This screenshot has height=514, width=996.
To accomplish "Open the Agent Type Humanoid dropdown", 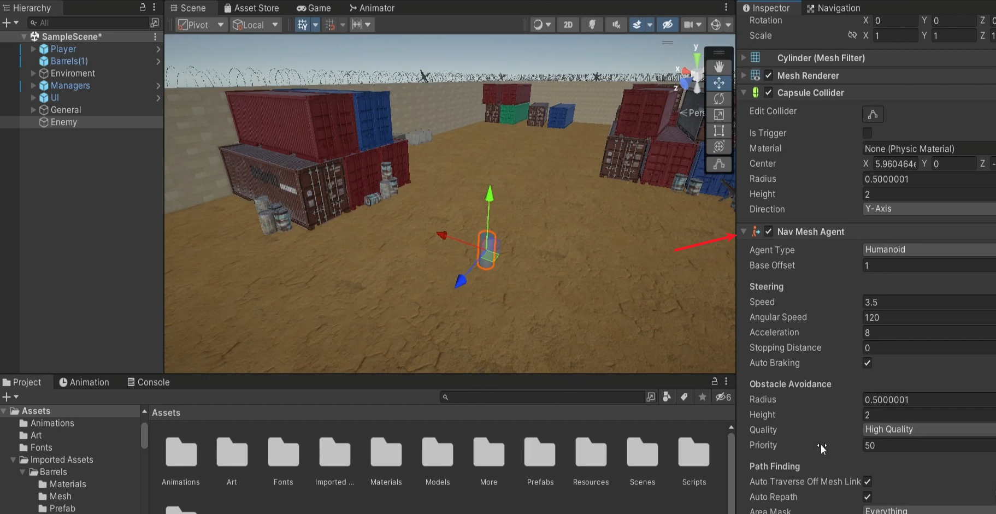I will pyautogui.click(x=929, y=250).
